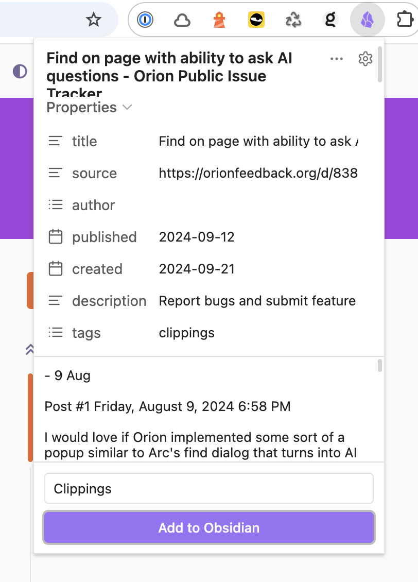Image resolution: width=418 pixels, height=582 pixels.
Task: Click the yellow smiley face extension icon
Action: [x=256, y=20]
